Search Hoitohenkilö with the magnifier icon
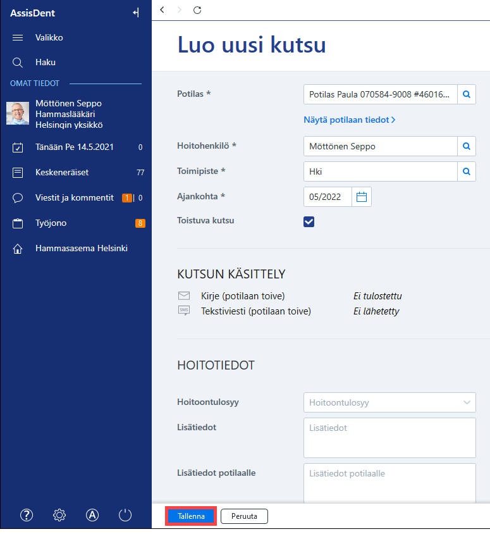Viewport: 490px width, 534px height. [x=467, y=146]
